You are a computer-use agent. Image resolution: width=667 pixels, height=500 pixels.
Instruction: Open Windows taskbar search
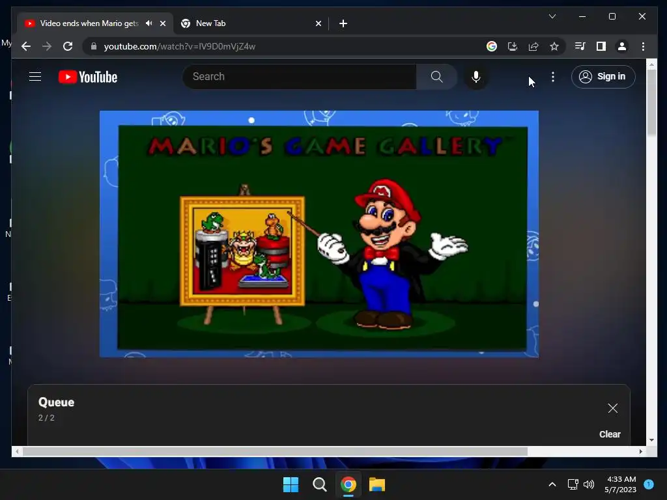coord(319,484)
